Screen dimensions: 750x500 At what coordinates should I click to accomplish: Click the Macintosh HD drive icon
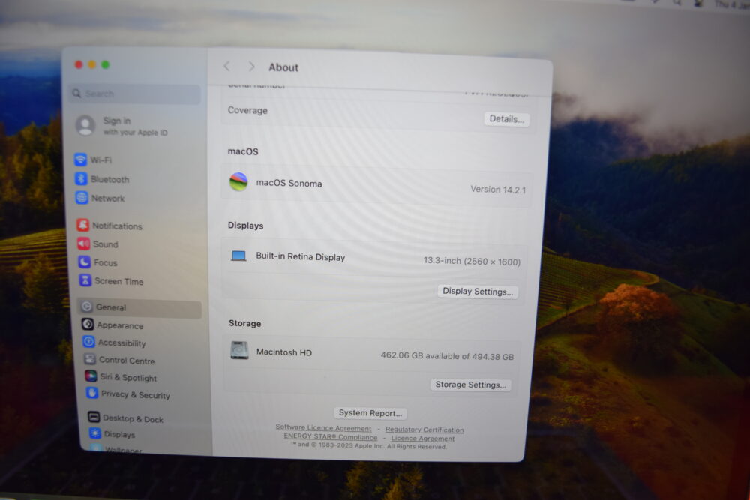point(240,350)
